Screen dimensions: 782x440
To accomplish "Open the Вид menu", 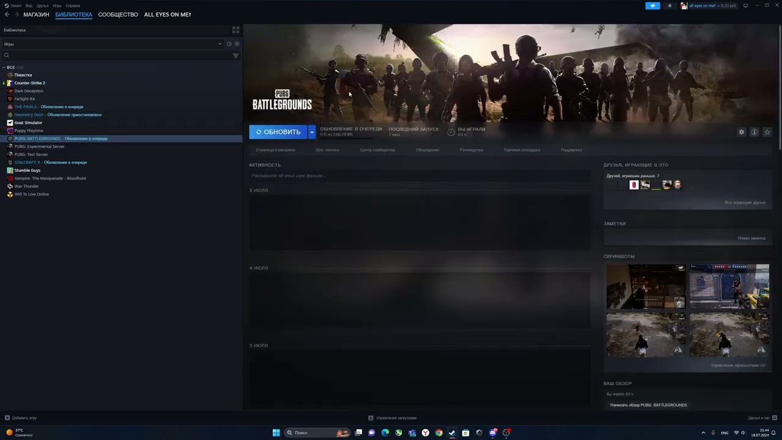I will click(29, 5).
